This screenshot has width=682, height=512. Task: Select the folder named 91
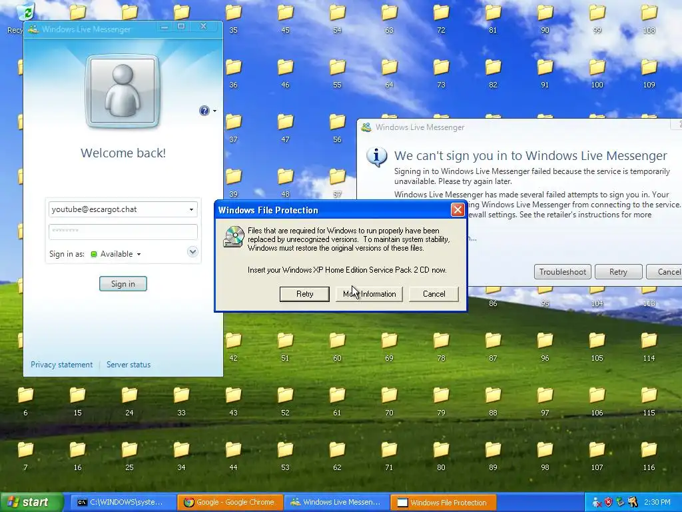click(x=545, y=73)
